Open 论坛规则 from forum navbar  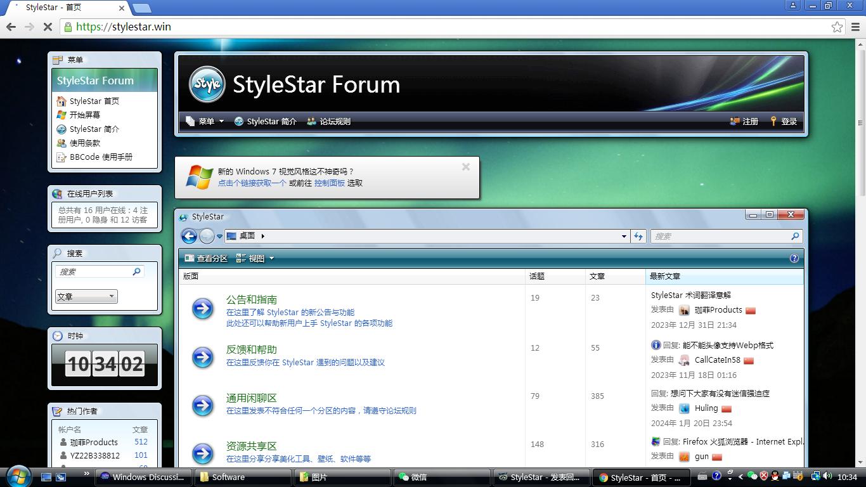coord(328,121)
